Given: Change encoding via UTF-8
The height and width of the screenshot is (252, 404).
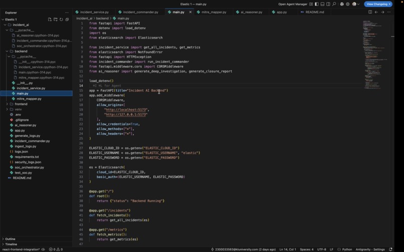Looking at the screenshot, I should (322, 249).
